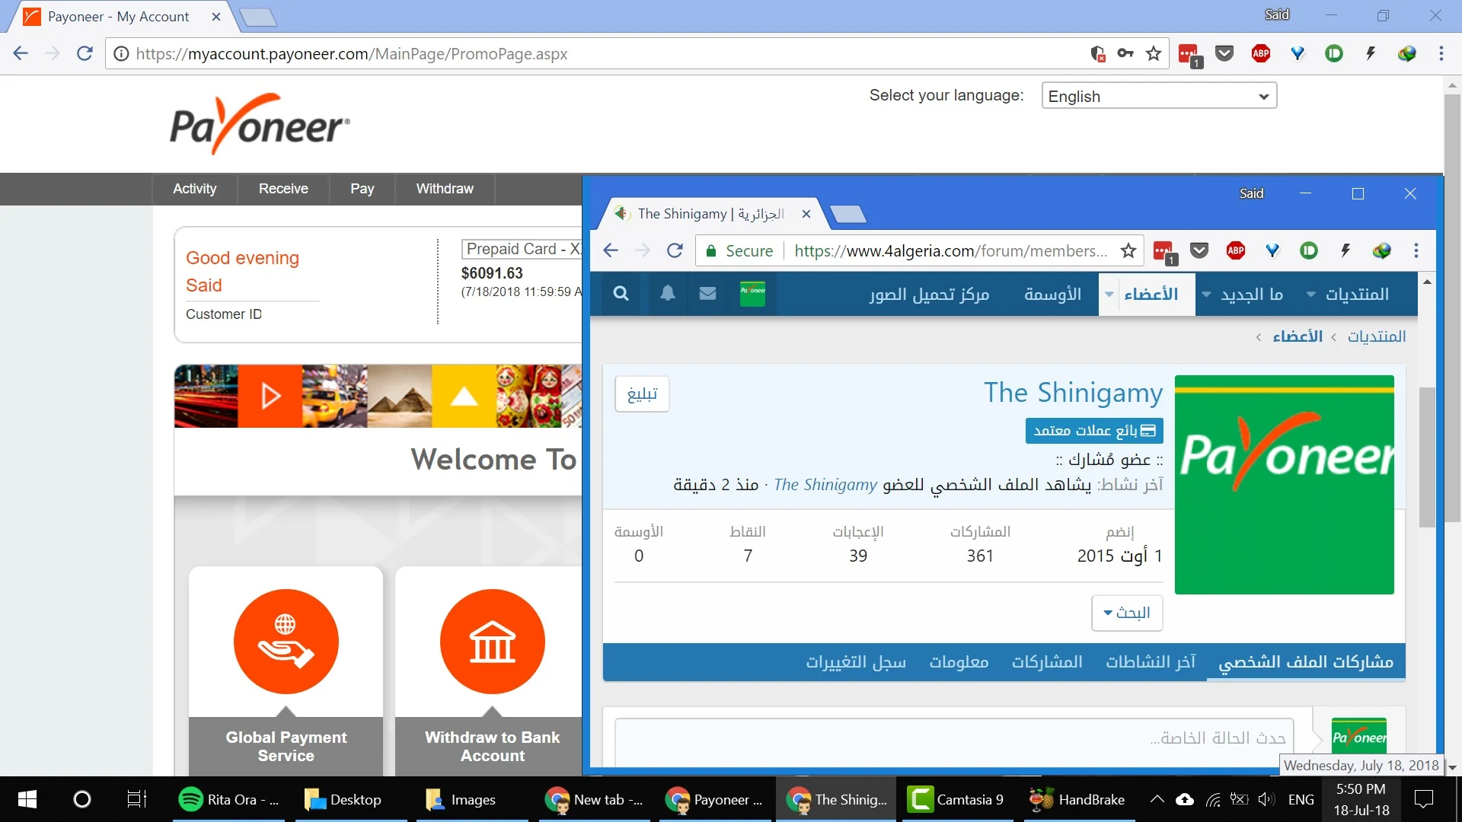
Task: Go back in the 4algeria forum window
Action: pyautogui.click(x=611, y=250)
